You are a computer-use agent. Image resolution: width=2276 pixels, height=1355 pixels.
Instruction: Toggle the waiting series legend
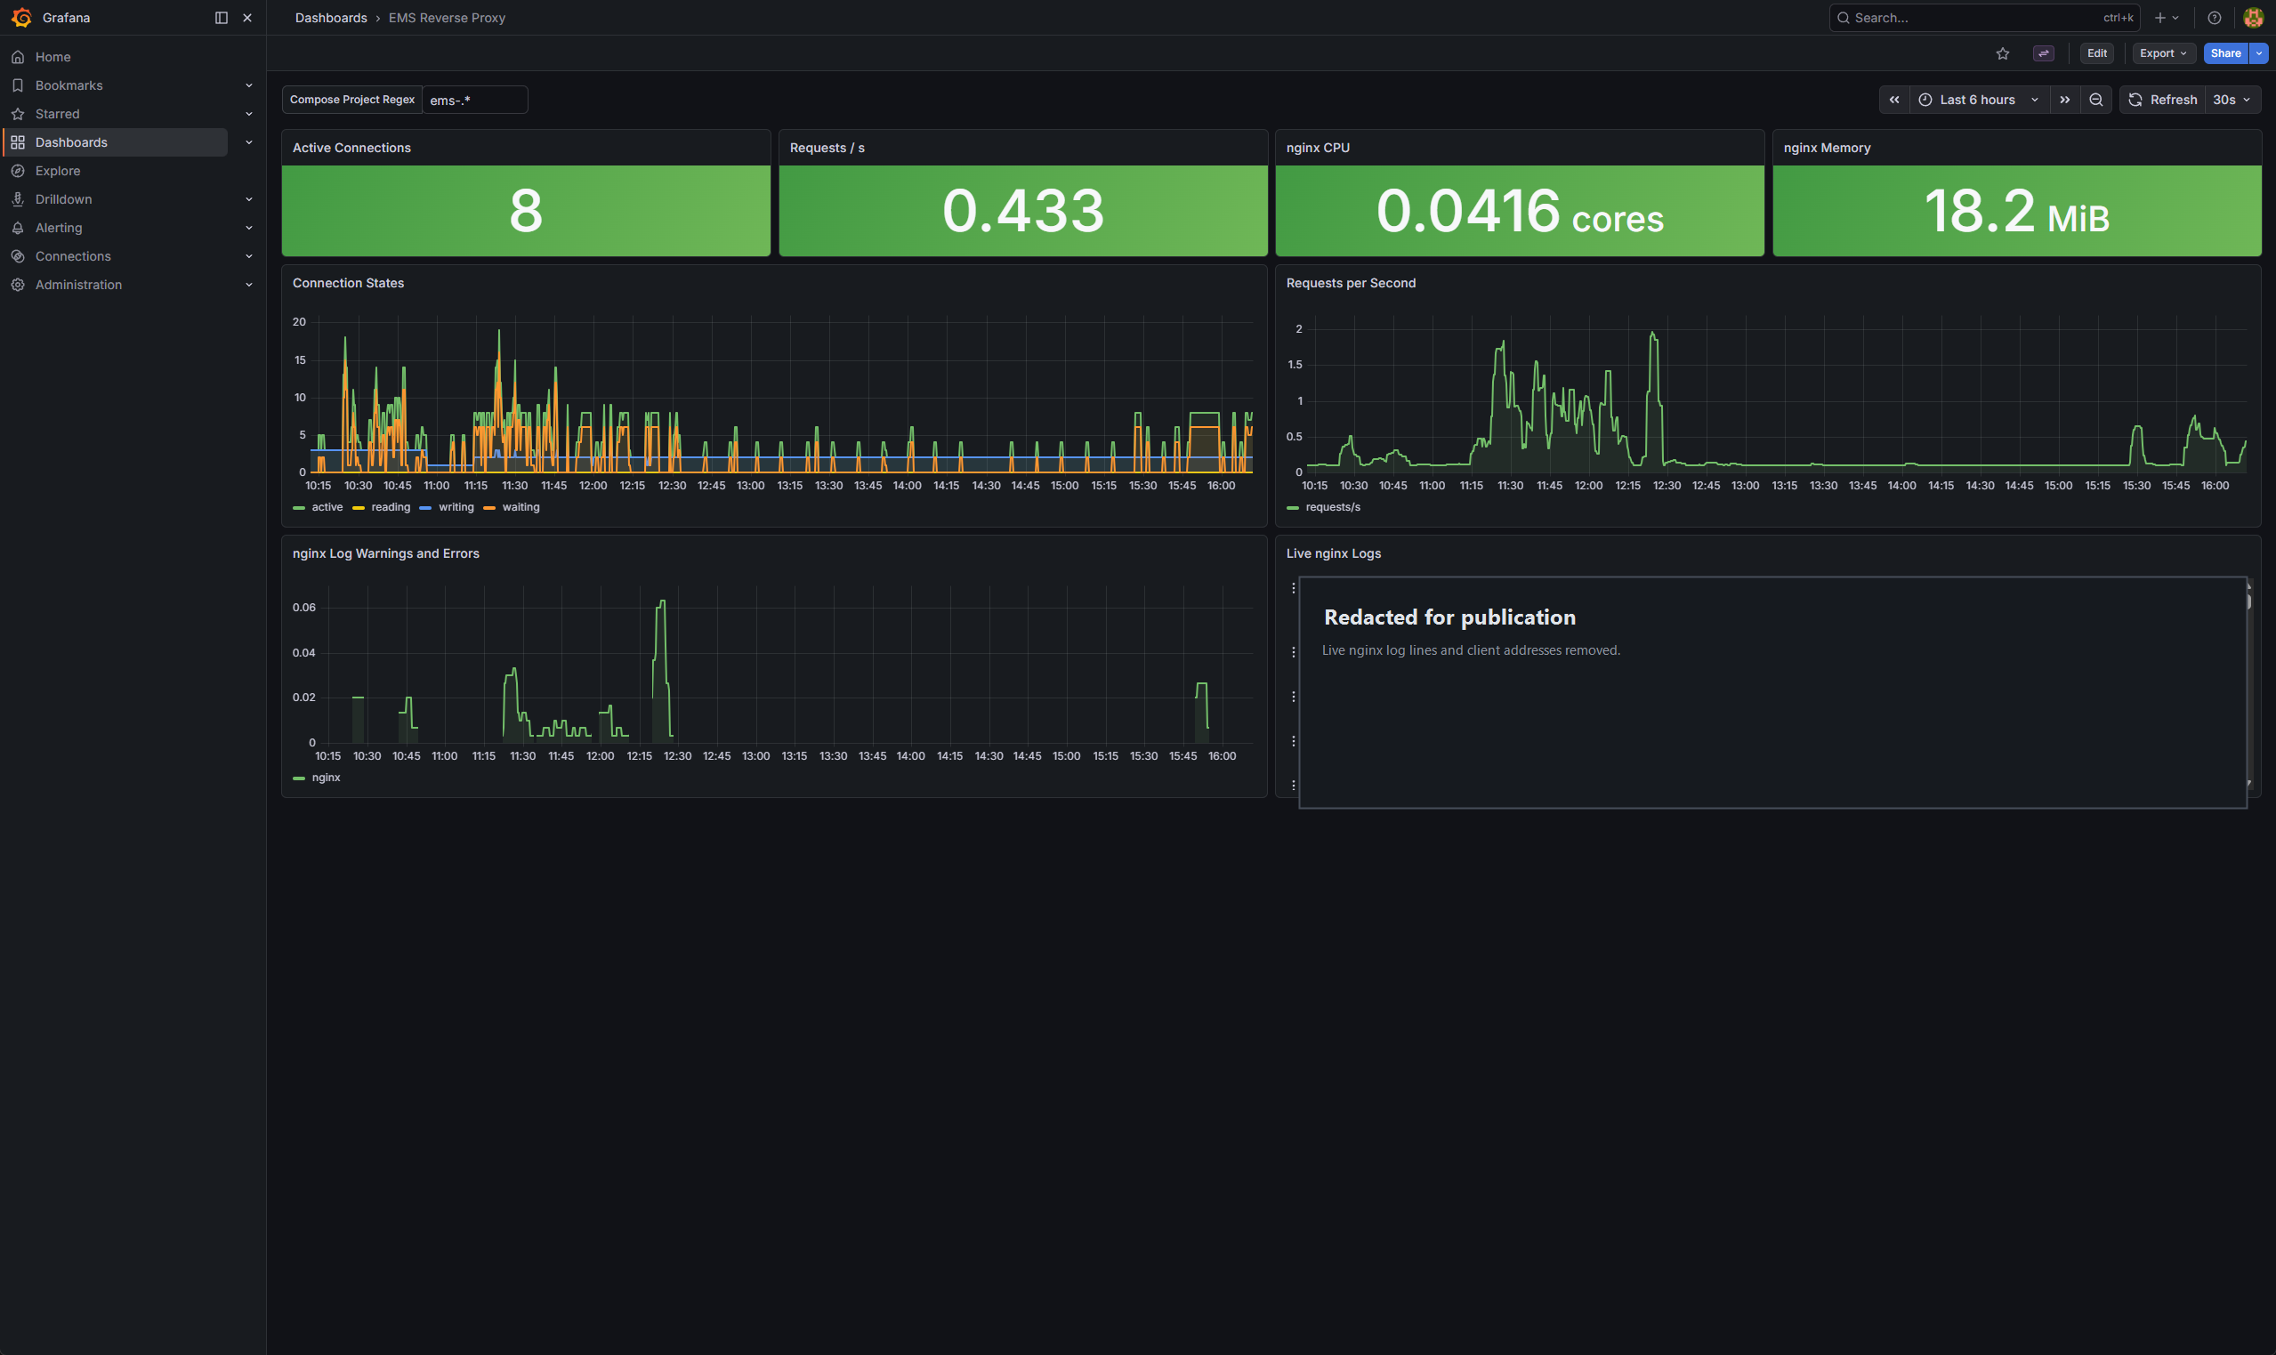point(512,507)
